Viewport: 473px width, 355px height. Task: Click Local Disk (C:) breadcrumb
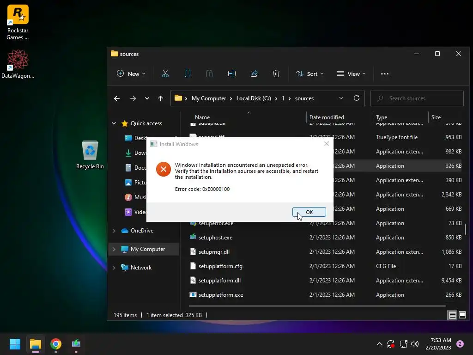[254, 98]
